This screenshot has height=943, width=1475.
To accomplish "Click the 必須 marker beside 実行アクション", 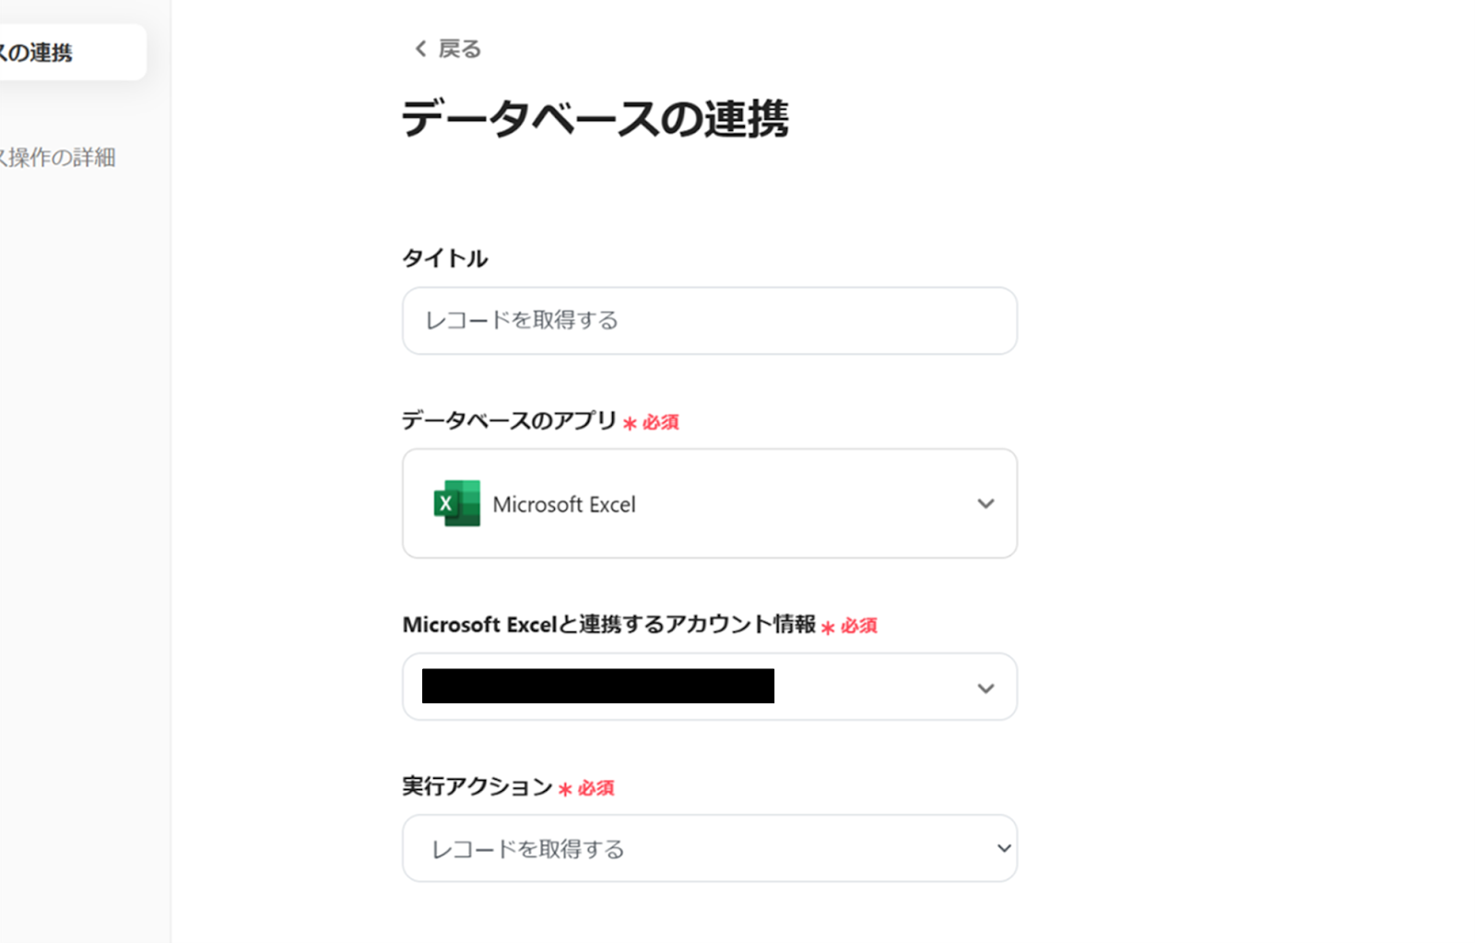I will pyautogui.click(x=595, y=788).
